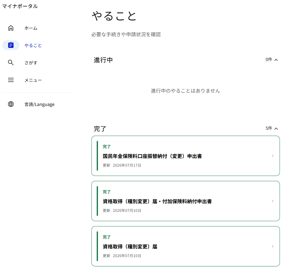
Task: Click the さがす magnifier icon
Action: point(11,63)
